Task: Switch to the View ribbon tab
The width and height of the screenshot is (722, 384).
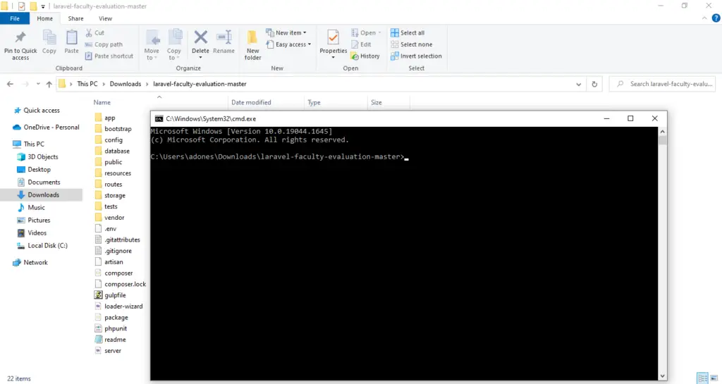Action: (105, 18)
